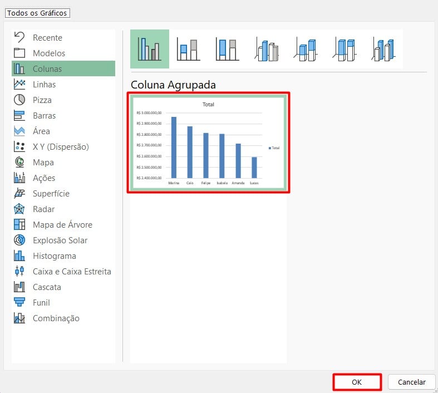The image size is (438, 393).
Task: Pick the 100% Stacked Column subtype icon
Action: [x=227, y=49]
